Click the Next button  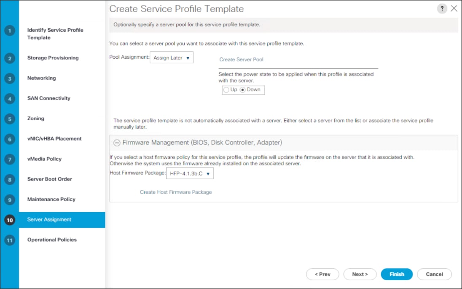pos(360,274)
